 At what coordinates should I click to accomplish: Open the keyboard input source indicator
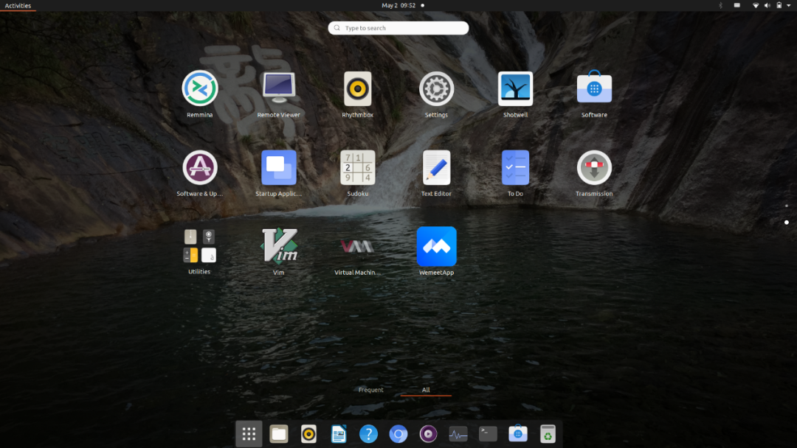[x=737, y=6]
